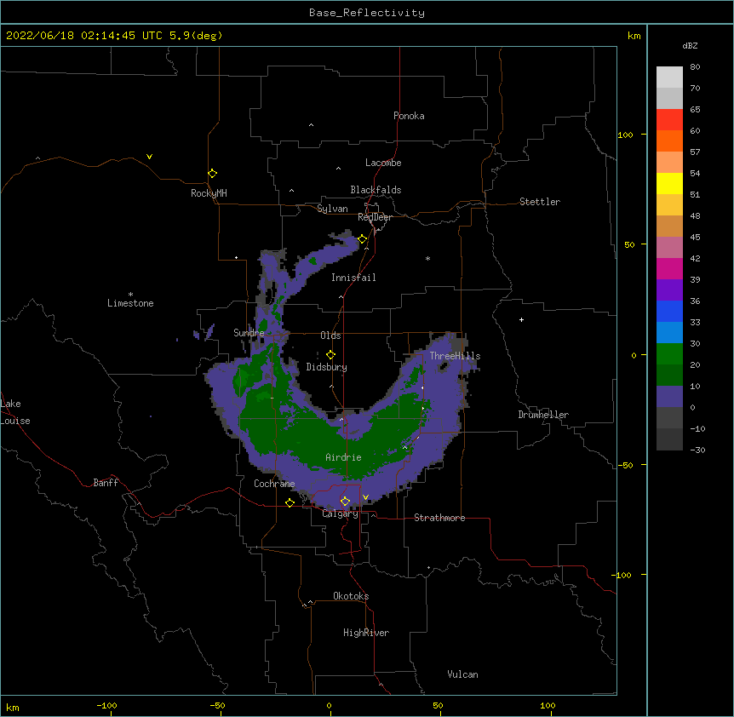Click the Okotoks label

pyautogui.click(x=351, y=596)
